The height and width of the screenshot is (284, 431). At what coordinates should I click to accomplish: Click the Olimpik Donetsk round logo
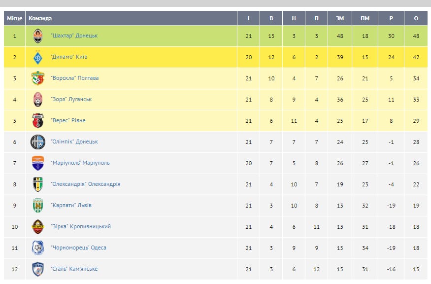pos(38,142)
